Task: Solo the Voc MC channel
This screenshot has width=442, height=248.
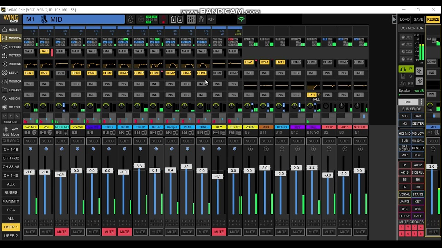Action: (x=30, y=141)
